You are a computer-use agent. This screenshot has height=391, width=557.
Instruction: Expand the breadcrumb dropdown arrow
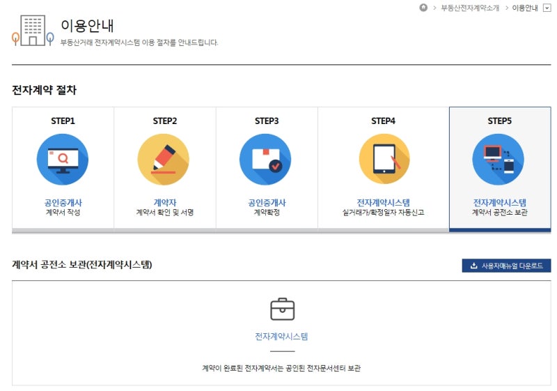tap(547, 8)
